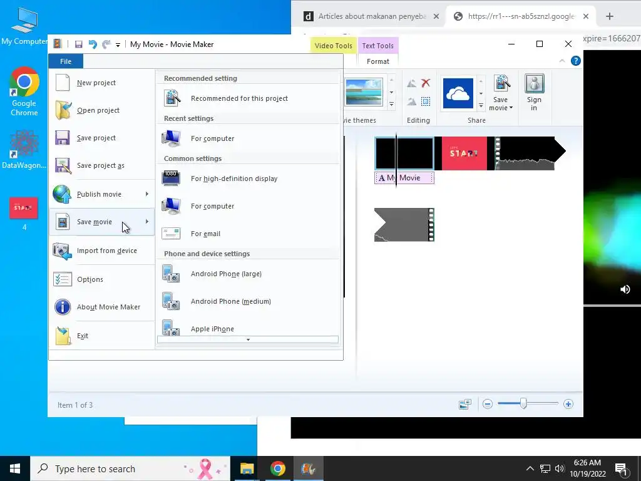Open My Computer desktop icon

(24, 26)
